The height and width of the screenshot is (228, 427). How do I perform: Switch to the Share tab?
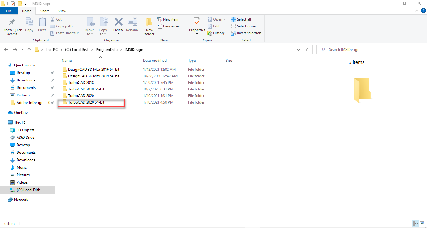(45, 11)
